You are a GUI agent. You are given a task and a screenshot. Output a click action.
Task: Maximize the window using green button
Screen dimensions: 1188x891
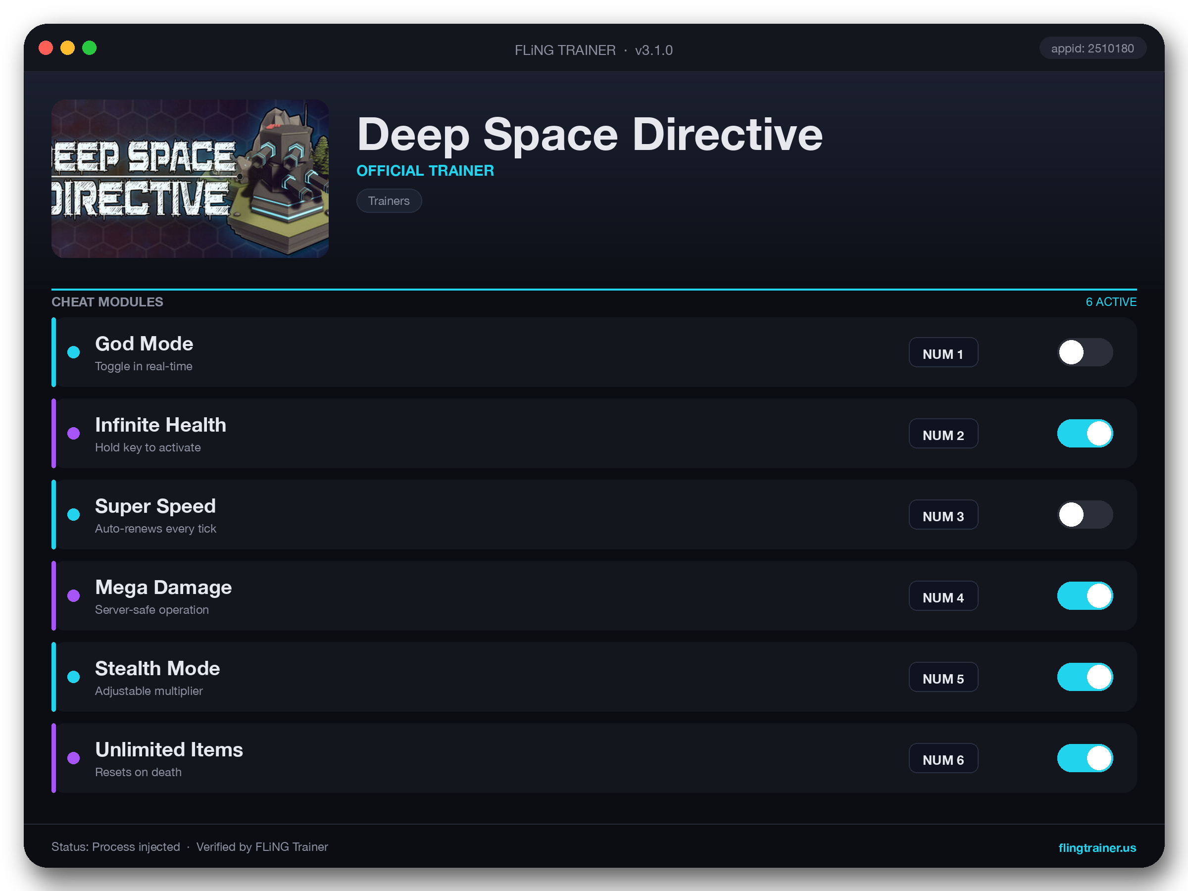coord(90,49)
